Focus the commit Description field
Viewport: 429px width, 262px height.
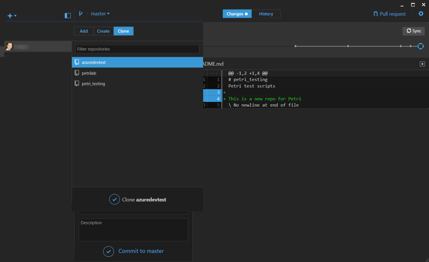[x=134, y=230]
